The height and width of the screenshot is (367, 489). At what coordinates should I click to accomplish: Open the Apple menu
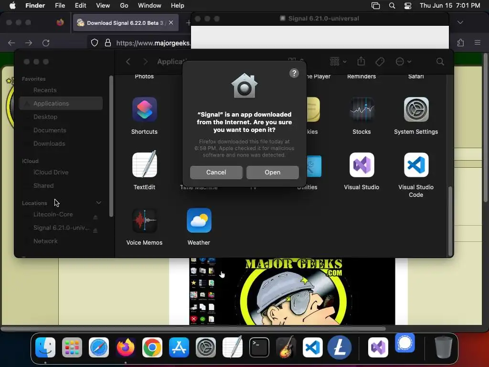coord(12,6)
